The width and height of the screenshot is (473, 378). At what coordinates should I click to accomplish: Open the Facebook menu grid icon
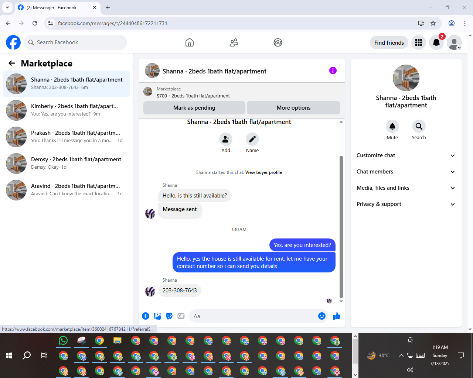(419, 42)
